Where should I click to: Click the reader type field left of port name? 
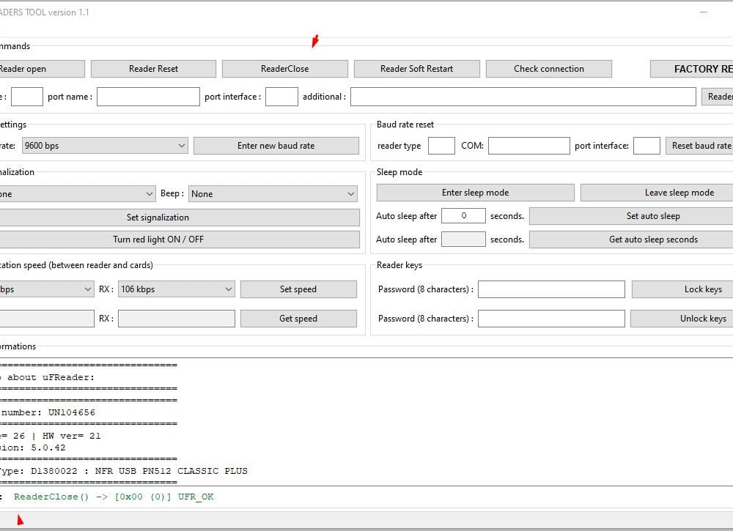26,97
